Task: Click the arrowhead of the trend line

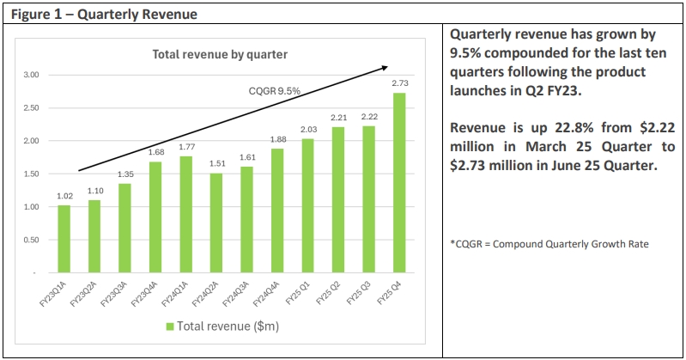Action: pyautogui.click(x=385, y=67)
